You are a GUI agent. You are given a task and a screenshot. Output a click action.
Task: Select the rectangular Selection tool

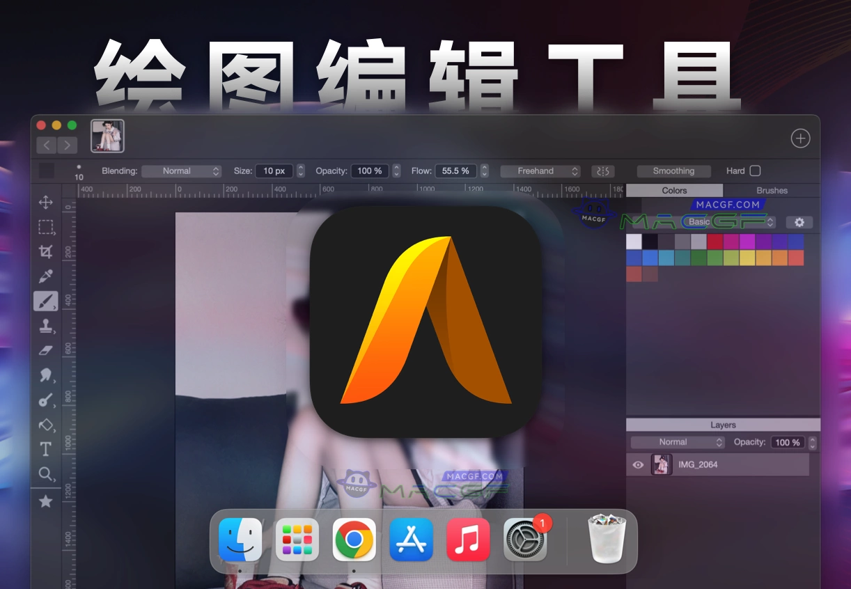pyautogui.click(x=46, y=227)
